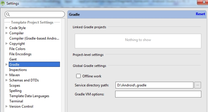Screen dimensions: 208x112
Task: Select Maven in the settings tree
Action: coord(15,75)
